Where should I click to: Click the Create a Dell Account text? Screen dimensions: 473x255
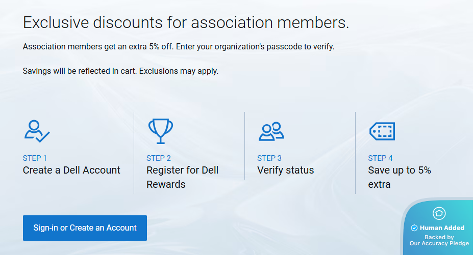71,170
